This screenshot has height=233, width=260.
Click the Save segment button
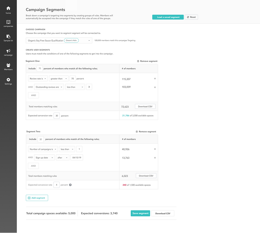(140, 213)
